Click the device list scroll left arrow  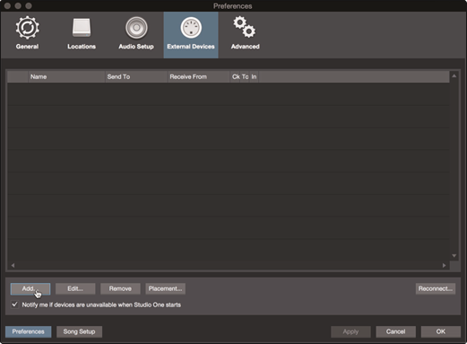13,265
